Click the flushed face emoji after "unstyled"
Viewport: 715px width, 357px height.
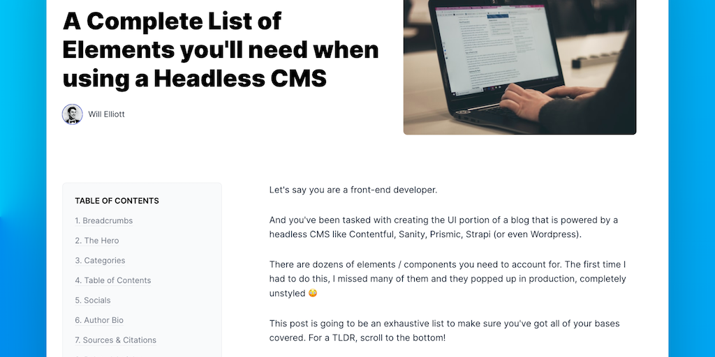click(313, 294)
